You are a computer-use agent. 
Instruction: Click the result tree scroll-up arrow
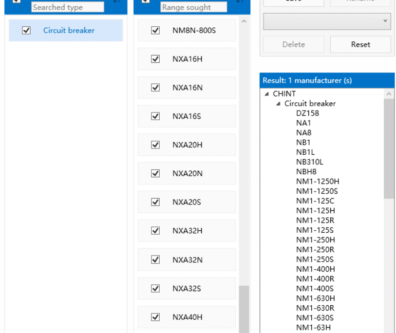(x=389, y=94)
